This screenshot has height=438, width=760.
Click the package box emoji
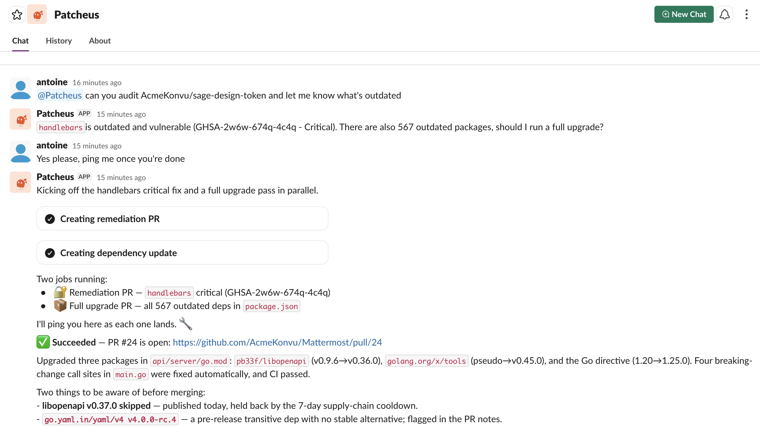[x=60, y=306]
